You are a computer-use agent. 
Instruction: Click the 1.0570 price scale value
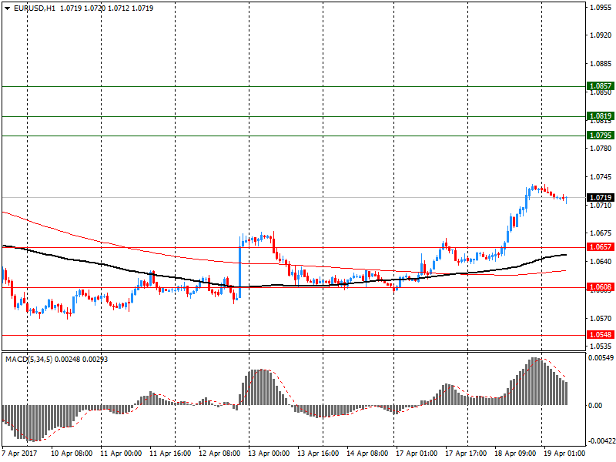coord(601,318)
